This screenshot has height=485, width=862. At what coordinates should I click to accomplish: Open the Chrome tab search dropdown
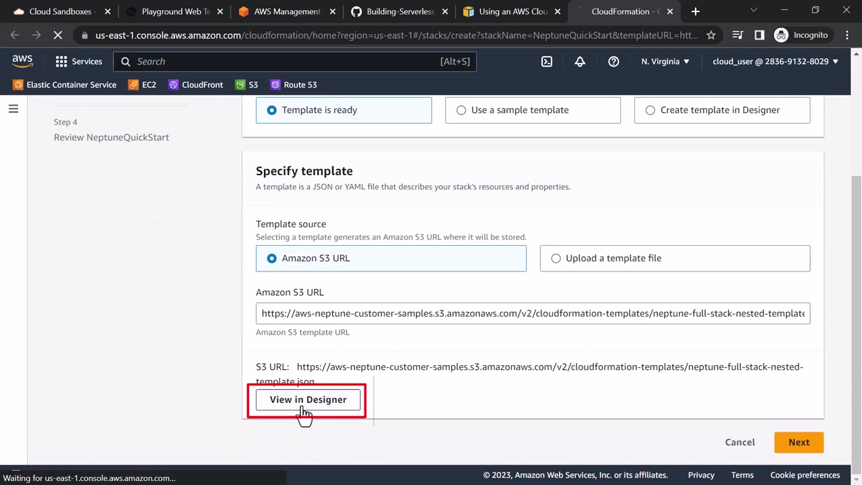pos(754,11)
